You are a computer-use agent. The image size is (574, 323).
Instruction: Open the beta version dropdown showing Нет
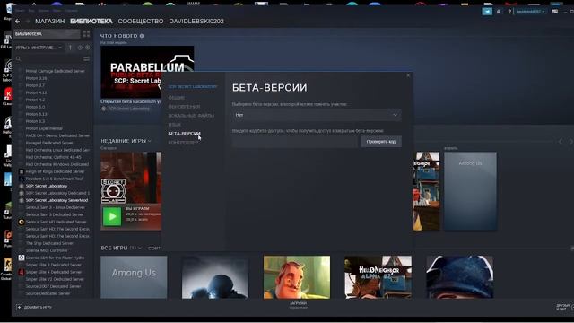point(317,115)
